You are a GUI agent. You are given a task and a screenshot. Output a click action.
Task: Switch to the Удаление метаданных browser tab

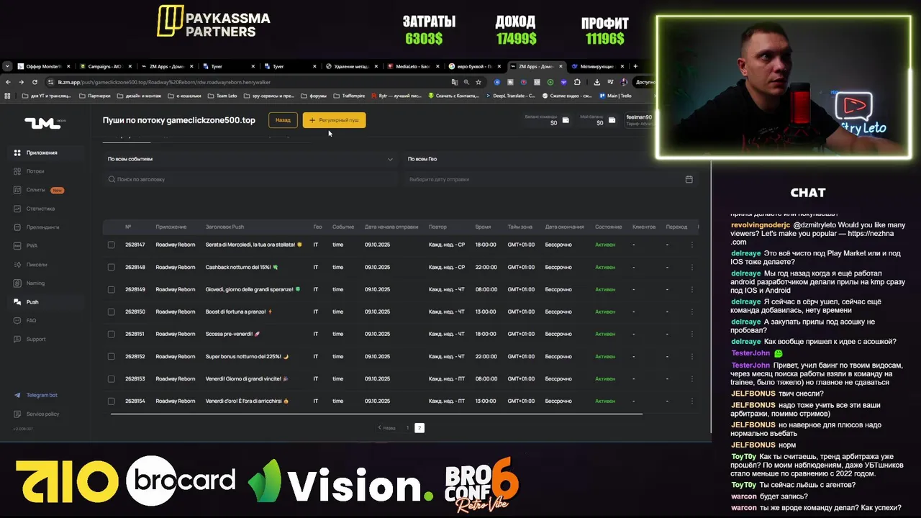[x=351, y=66]
